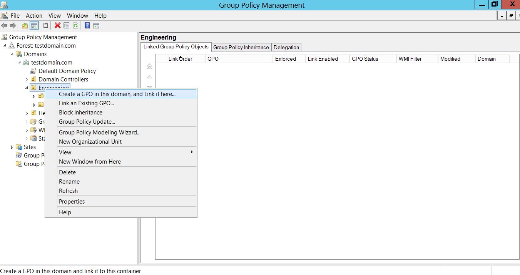Viewport: 520px width, 275px height.
Task: Expand the Domain Controllers tree node
Action: coord(27,80)
